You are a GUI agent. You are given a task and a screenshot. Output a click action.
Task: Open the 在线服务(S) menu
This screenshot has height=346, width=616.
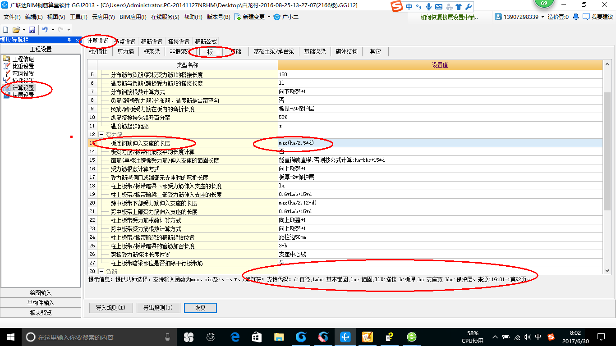tap(165, 17)
